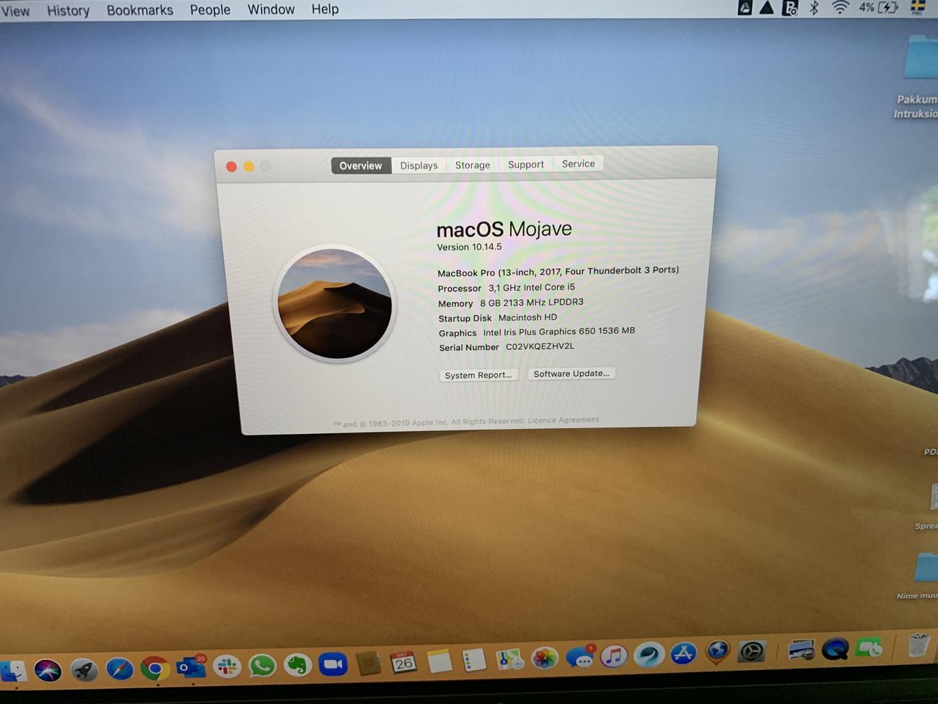Open Calendar showing 26 in Dock

pos(403,661)
